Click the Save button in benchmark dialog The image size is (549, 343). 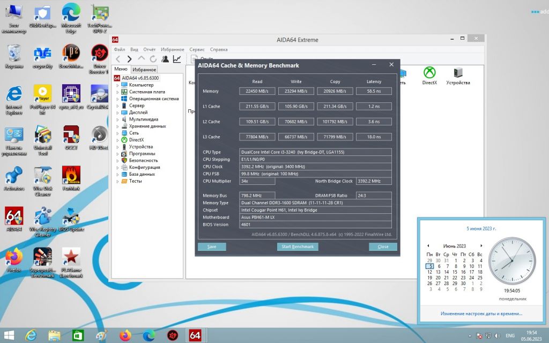(212, 247)
